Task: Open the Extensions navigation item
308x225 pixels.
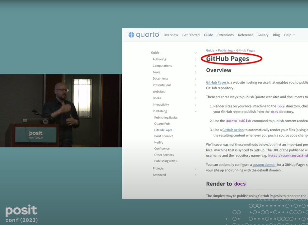Action: click(x=225, y=35)
